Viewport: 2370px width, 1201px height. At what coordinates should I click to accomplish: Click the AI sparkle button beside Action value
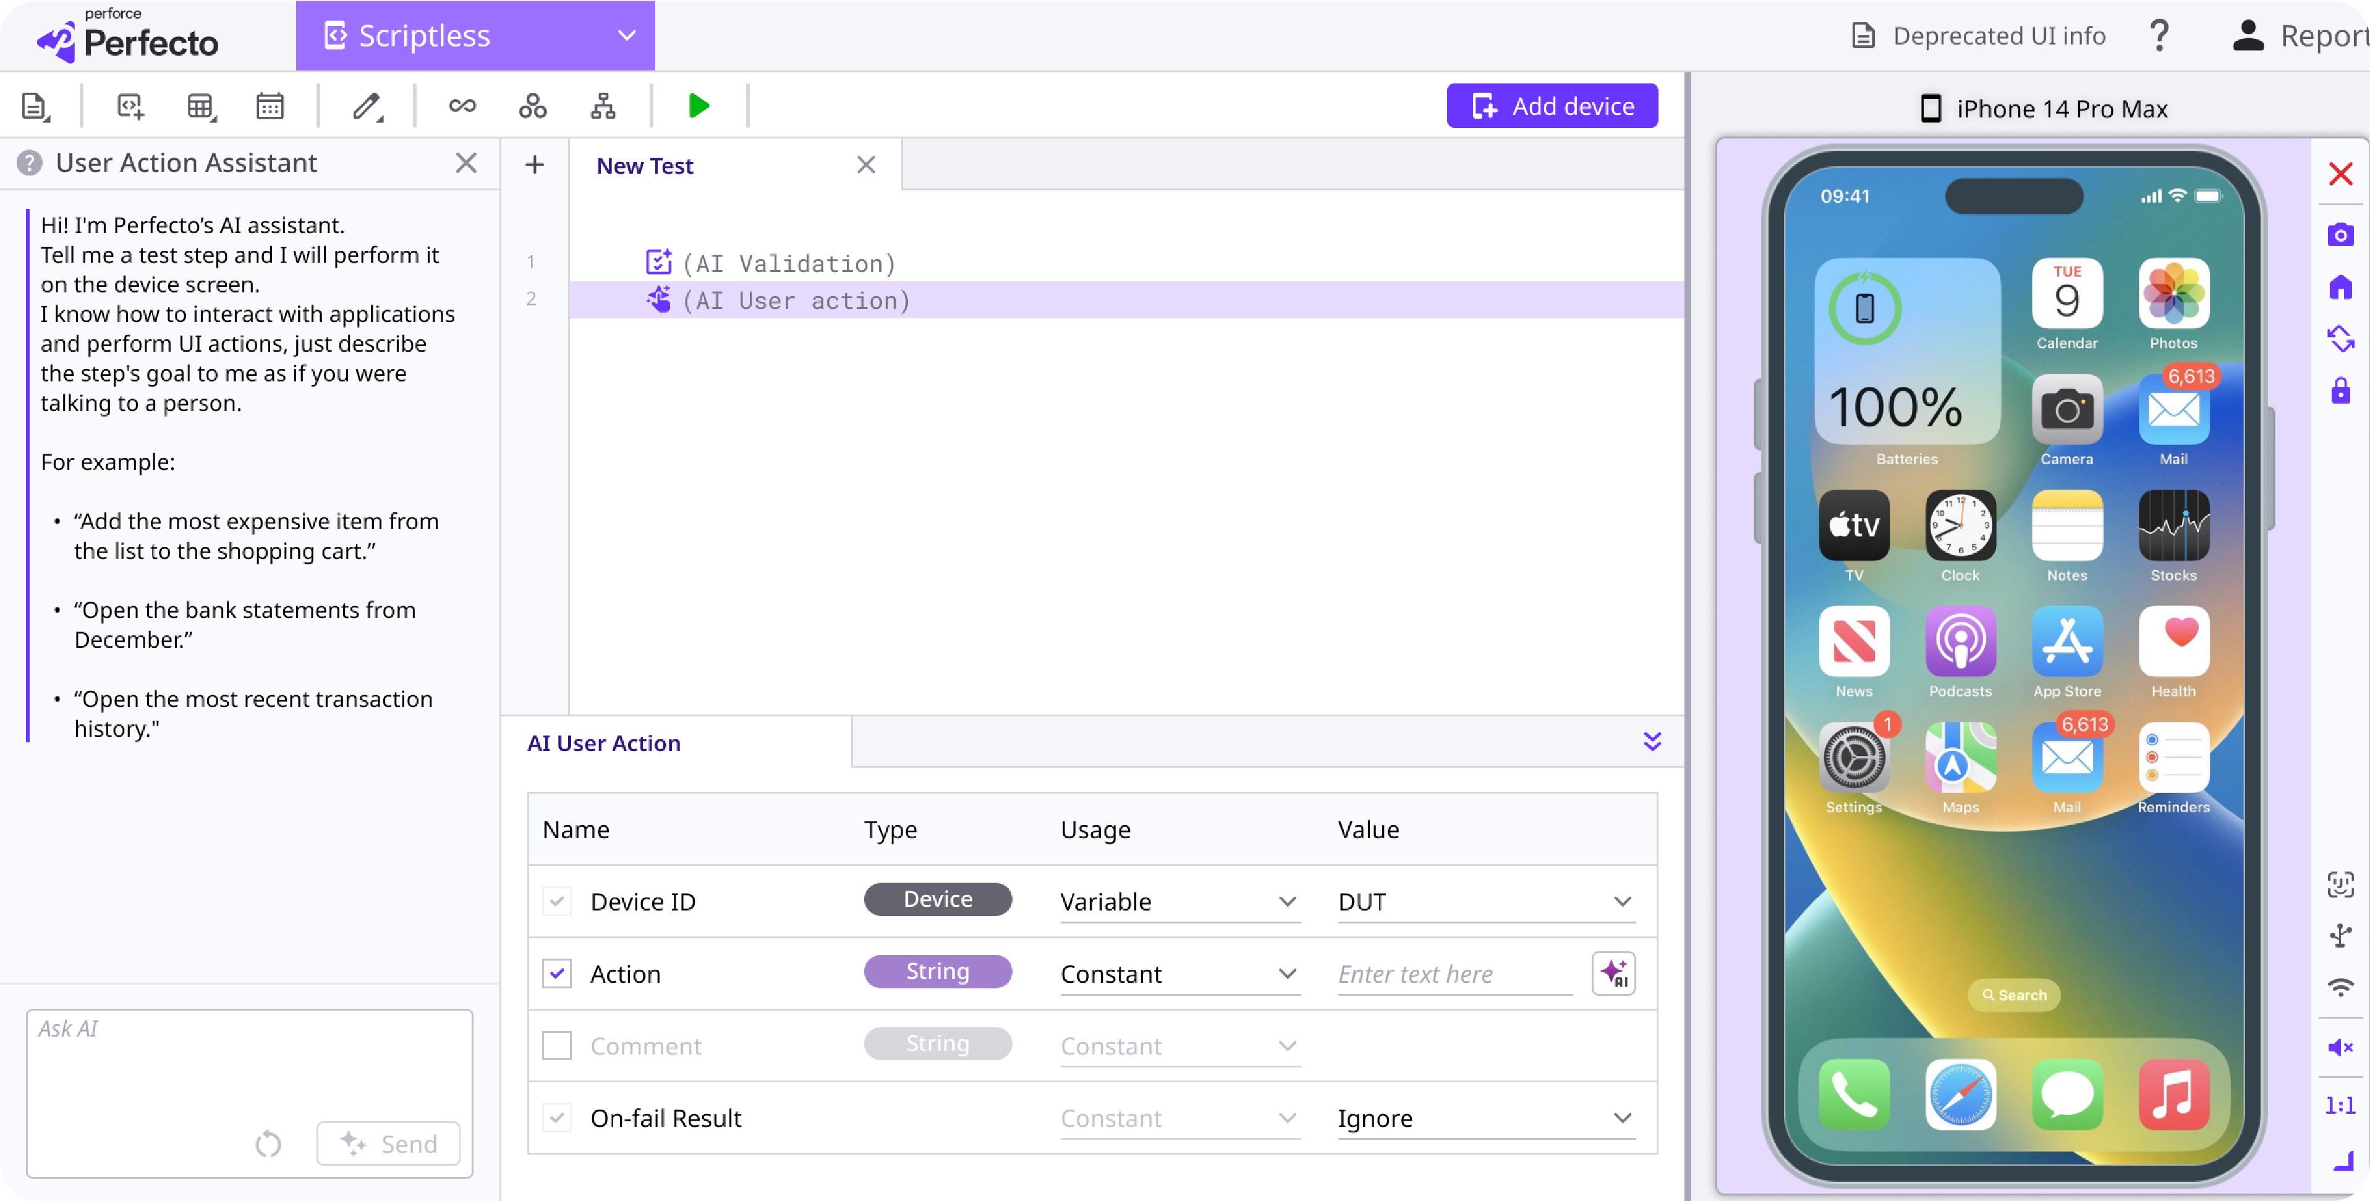point(1614,974)
